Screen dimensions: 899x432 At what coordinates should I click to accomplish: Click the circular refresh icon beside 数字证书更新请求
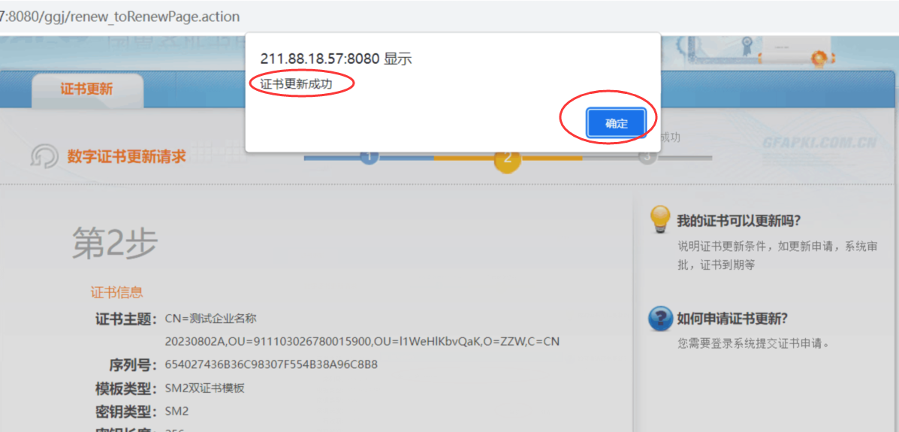click(44, 156)
